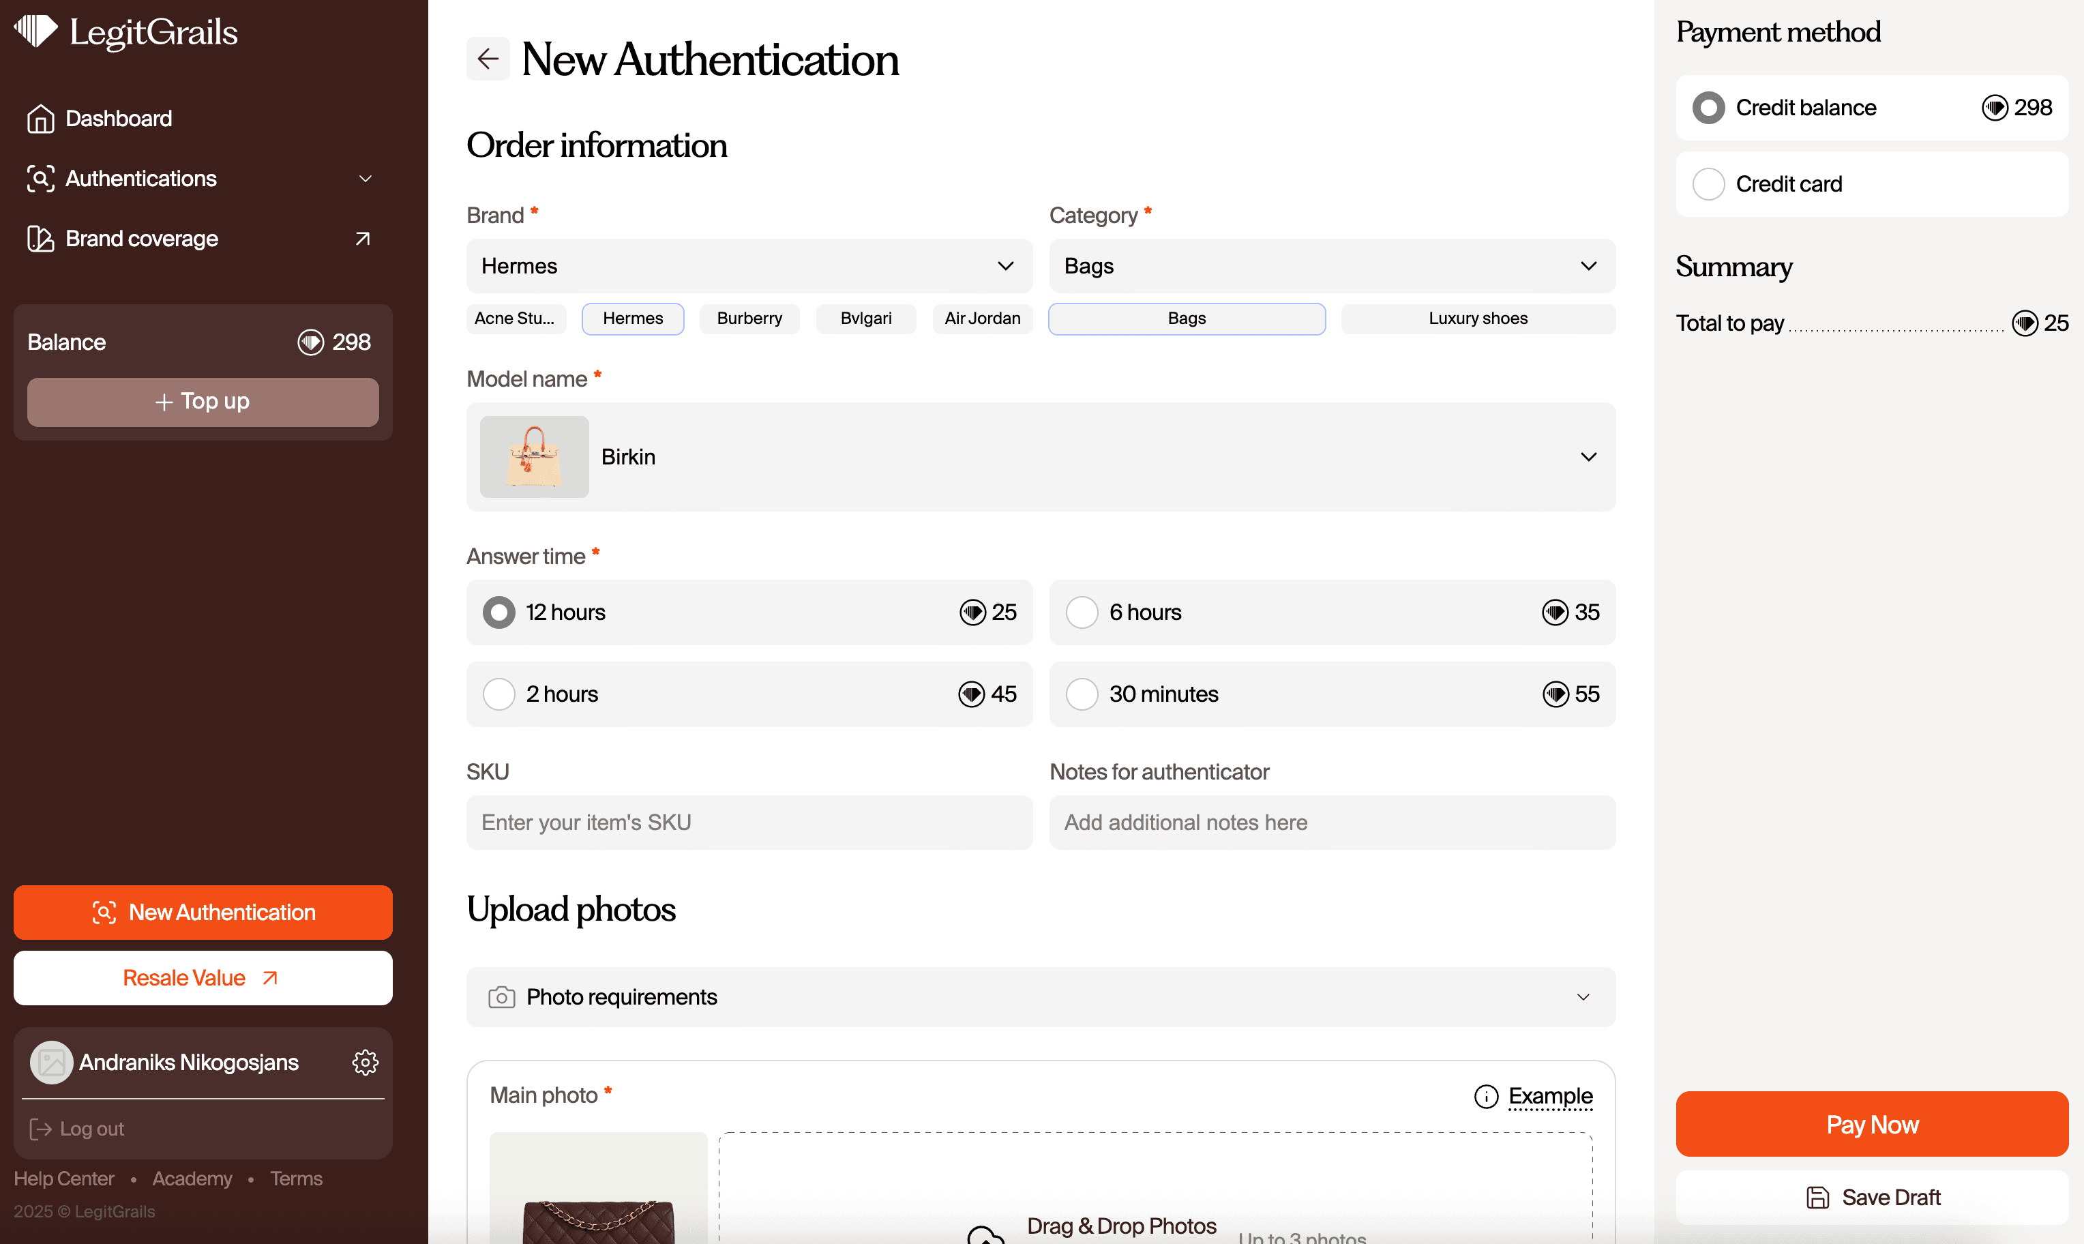Open Dashboard via the home icon
The width and height of the screenshot is (2084, 1244).
tap(41, 118)
